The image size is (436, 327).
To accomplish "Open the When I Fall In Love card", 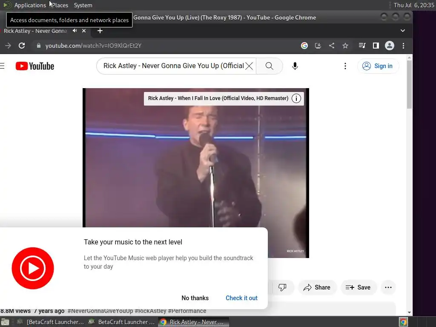I will tap(218, 98).
